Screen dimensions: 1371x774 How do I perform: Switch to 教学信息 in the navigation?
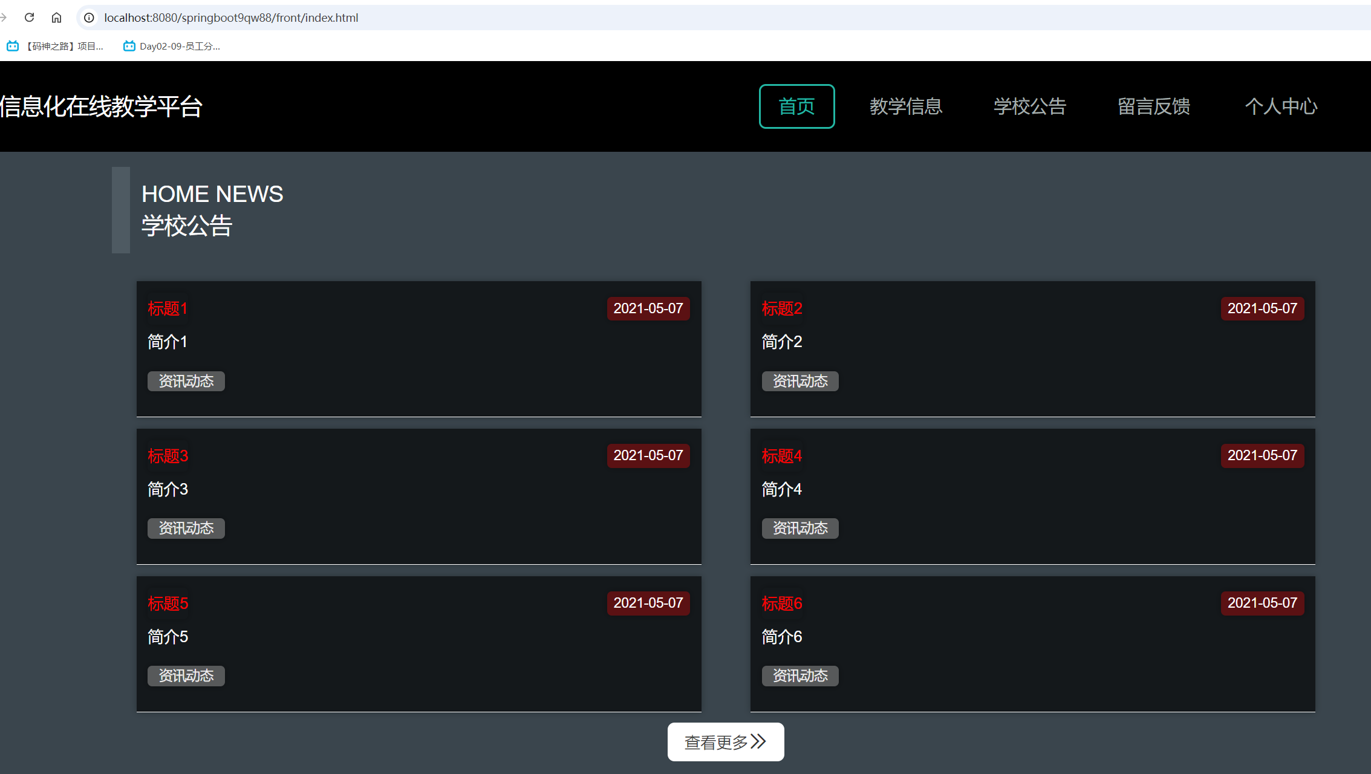pos(906,106)
